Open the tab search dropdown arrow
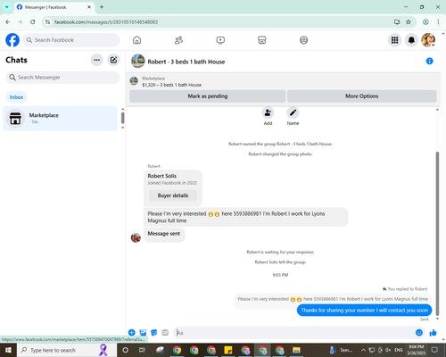 pos(7,7)
